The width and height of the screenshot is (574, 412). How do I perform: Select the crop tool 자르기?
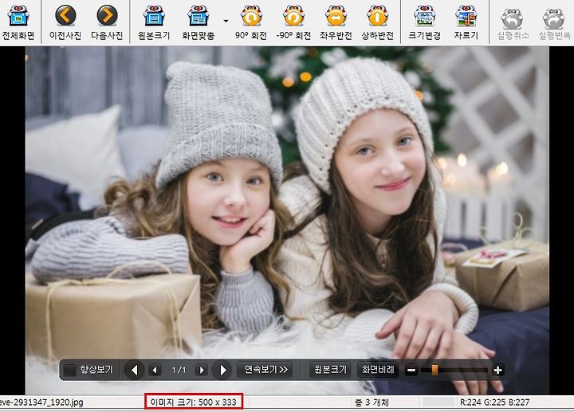(x=466, y=22)
